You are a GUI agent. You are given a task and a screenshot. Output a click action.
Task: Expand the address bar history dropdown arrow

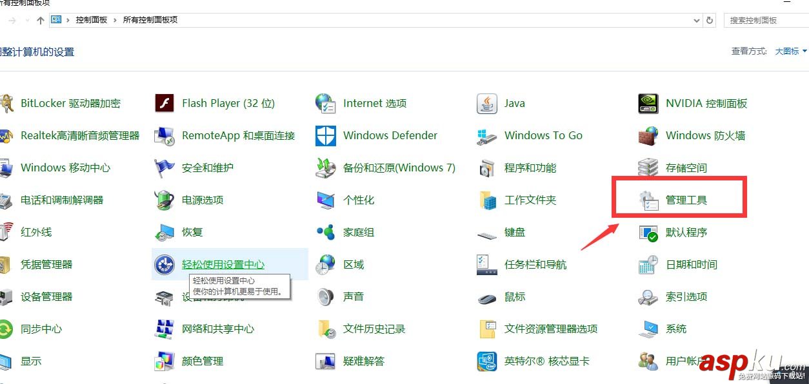click(x=696, y=21)
